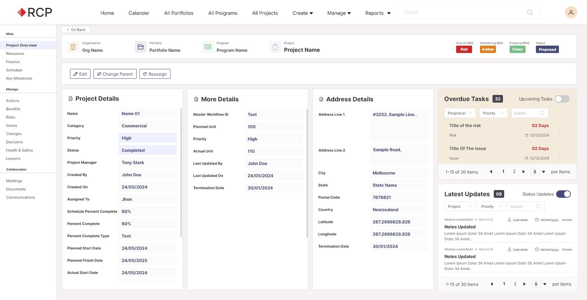Open Health & Safety in the sidebar

[19, 150]
